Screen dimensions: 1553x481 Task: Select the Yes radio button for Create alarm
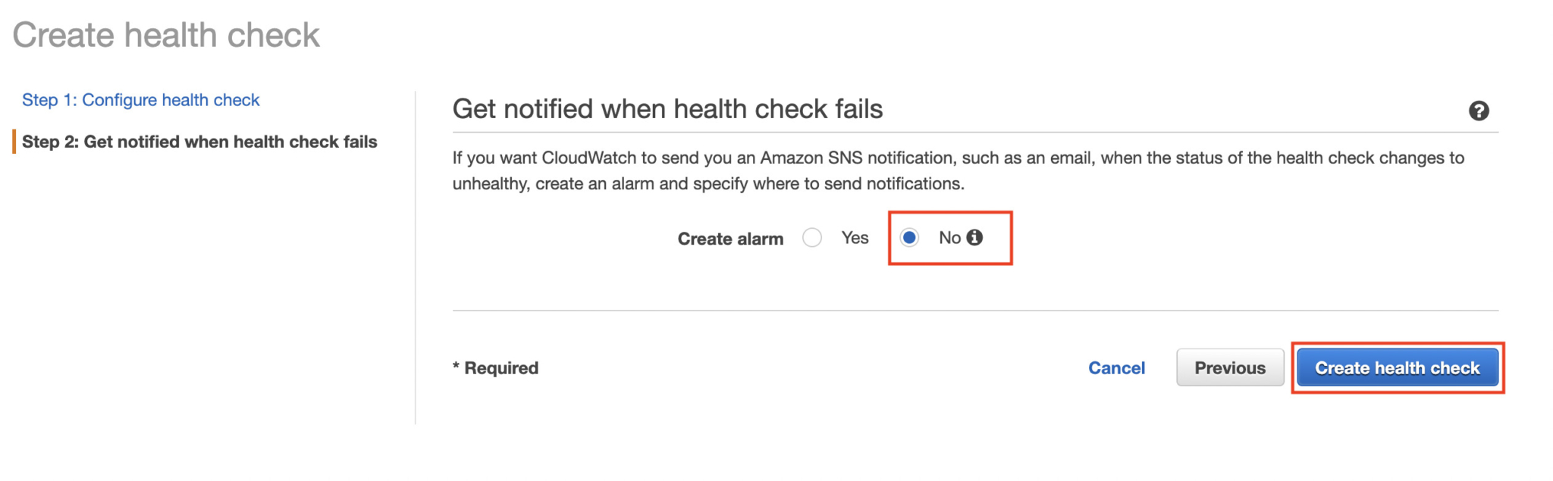click(812, 238)
